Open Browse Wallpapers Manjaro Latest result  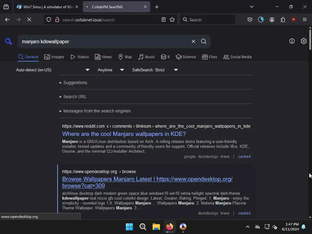147,182
